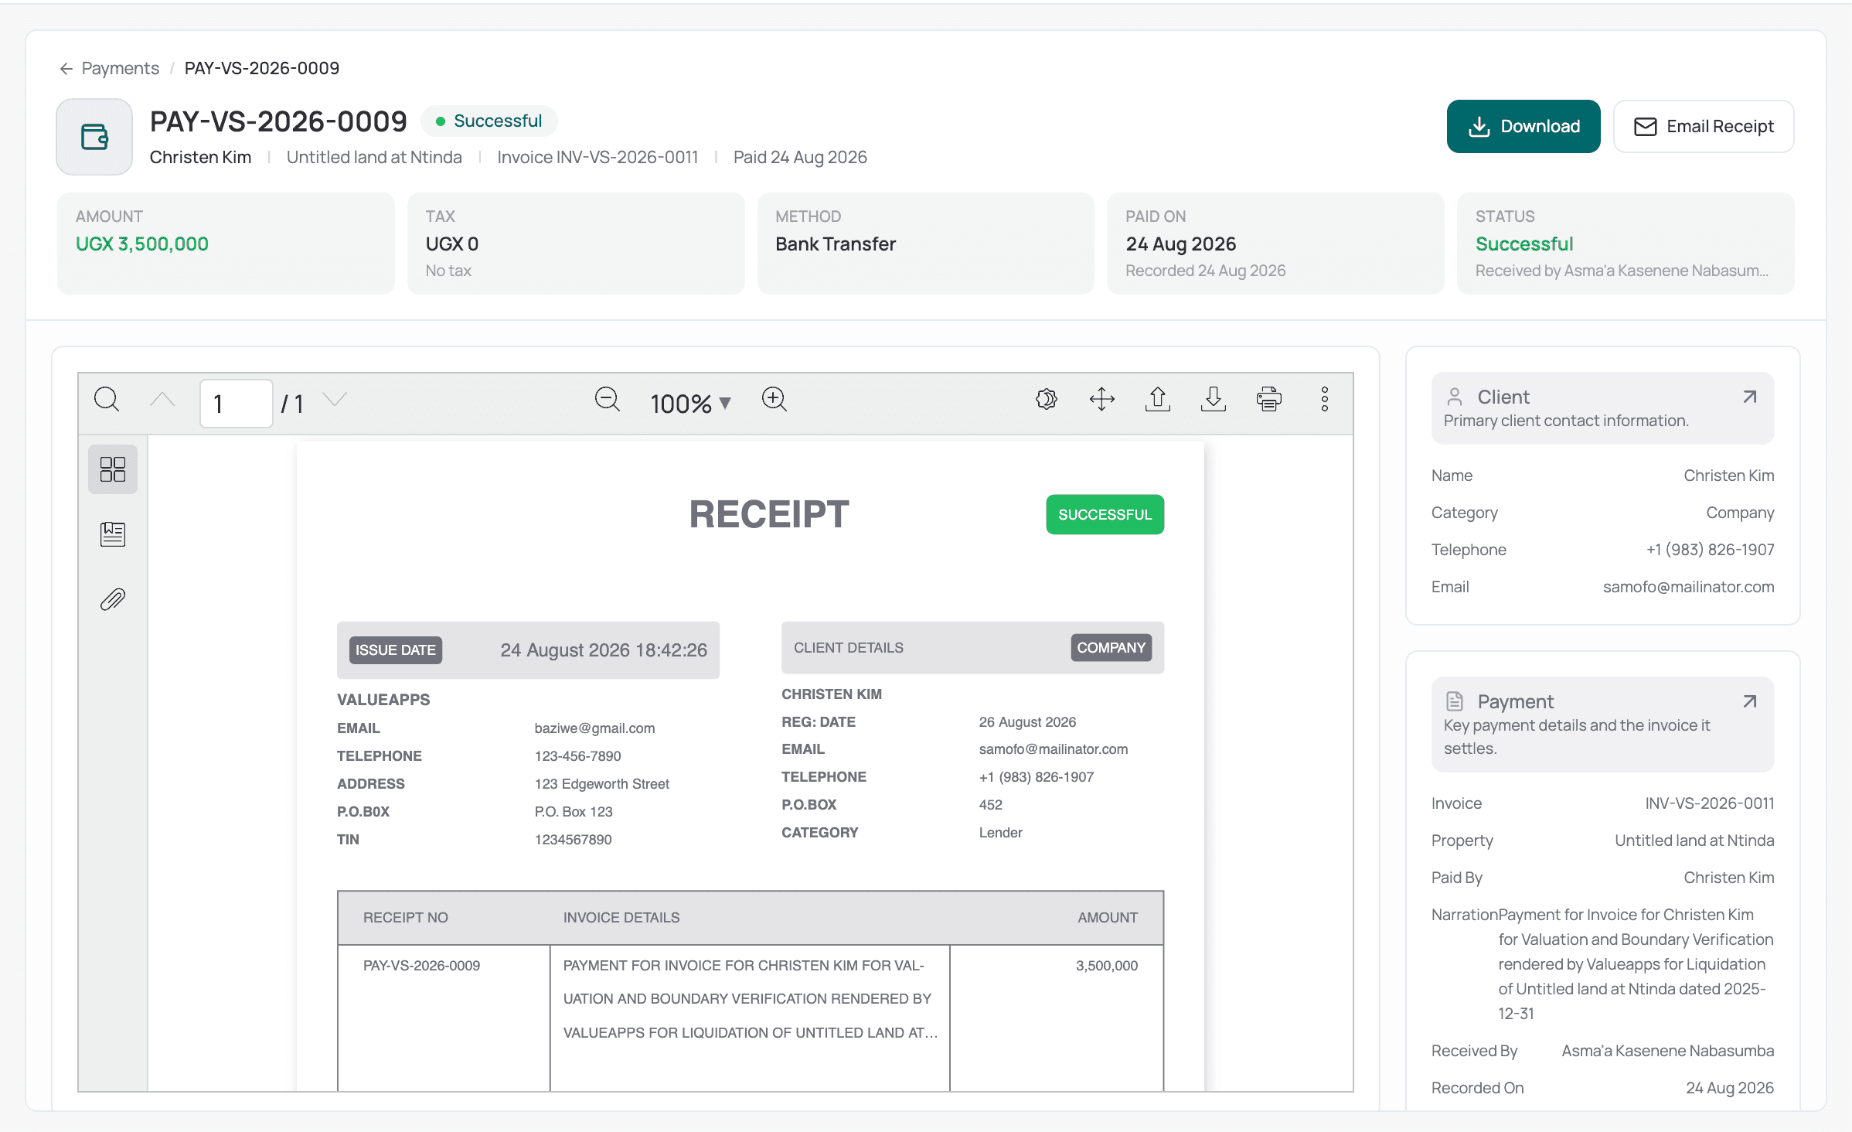Click client email samofo@mailinator.com in Client panel

[x=1688, y=587]
